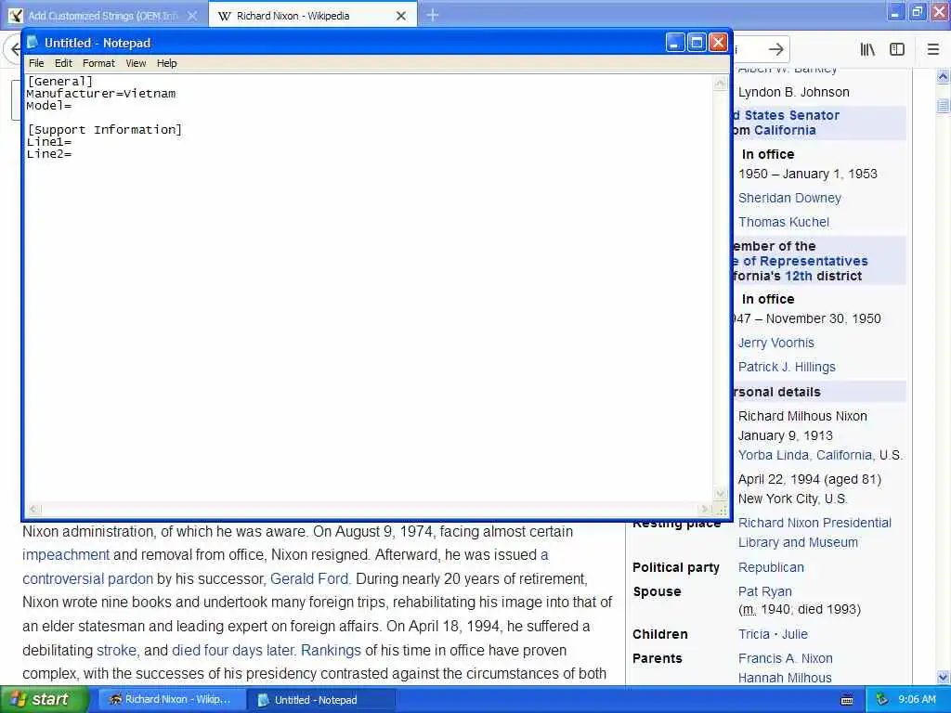Click Notepad horizontal scrollbar left arrow
Screen dimensions: 951x713
(34, 510)
